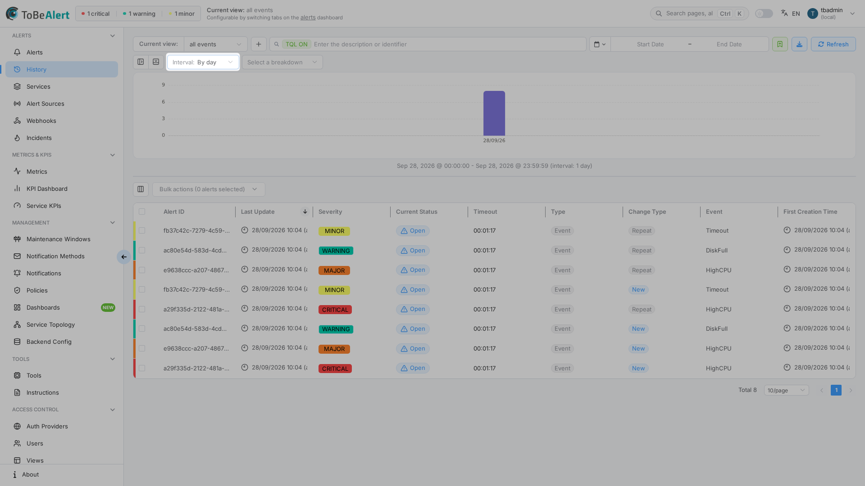Follow the alerts dashboard link
Viewport: 865px width, 486px height.
pos(308,18)
